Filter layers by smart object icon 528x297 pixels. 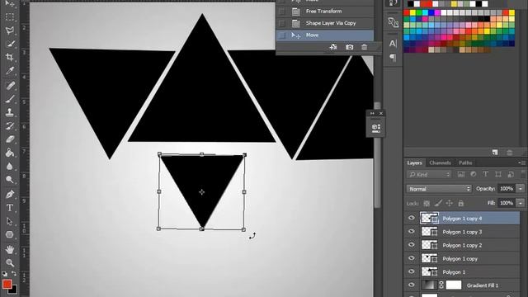511,174
